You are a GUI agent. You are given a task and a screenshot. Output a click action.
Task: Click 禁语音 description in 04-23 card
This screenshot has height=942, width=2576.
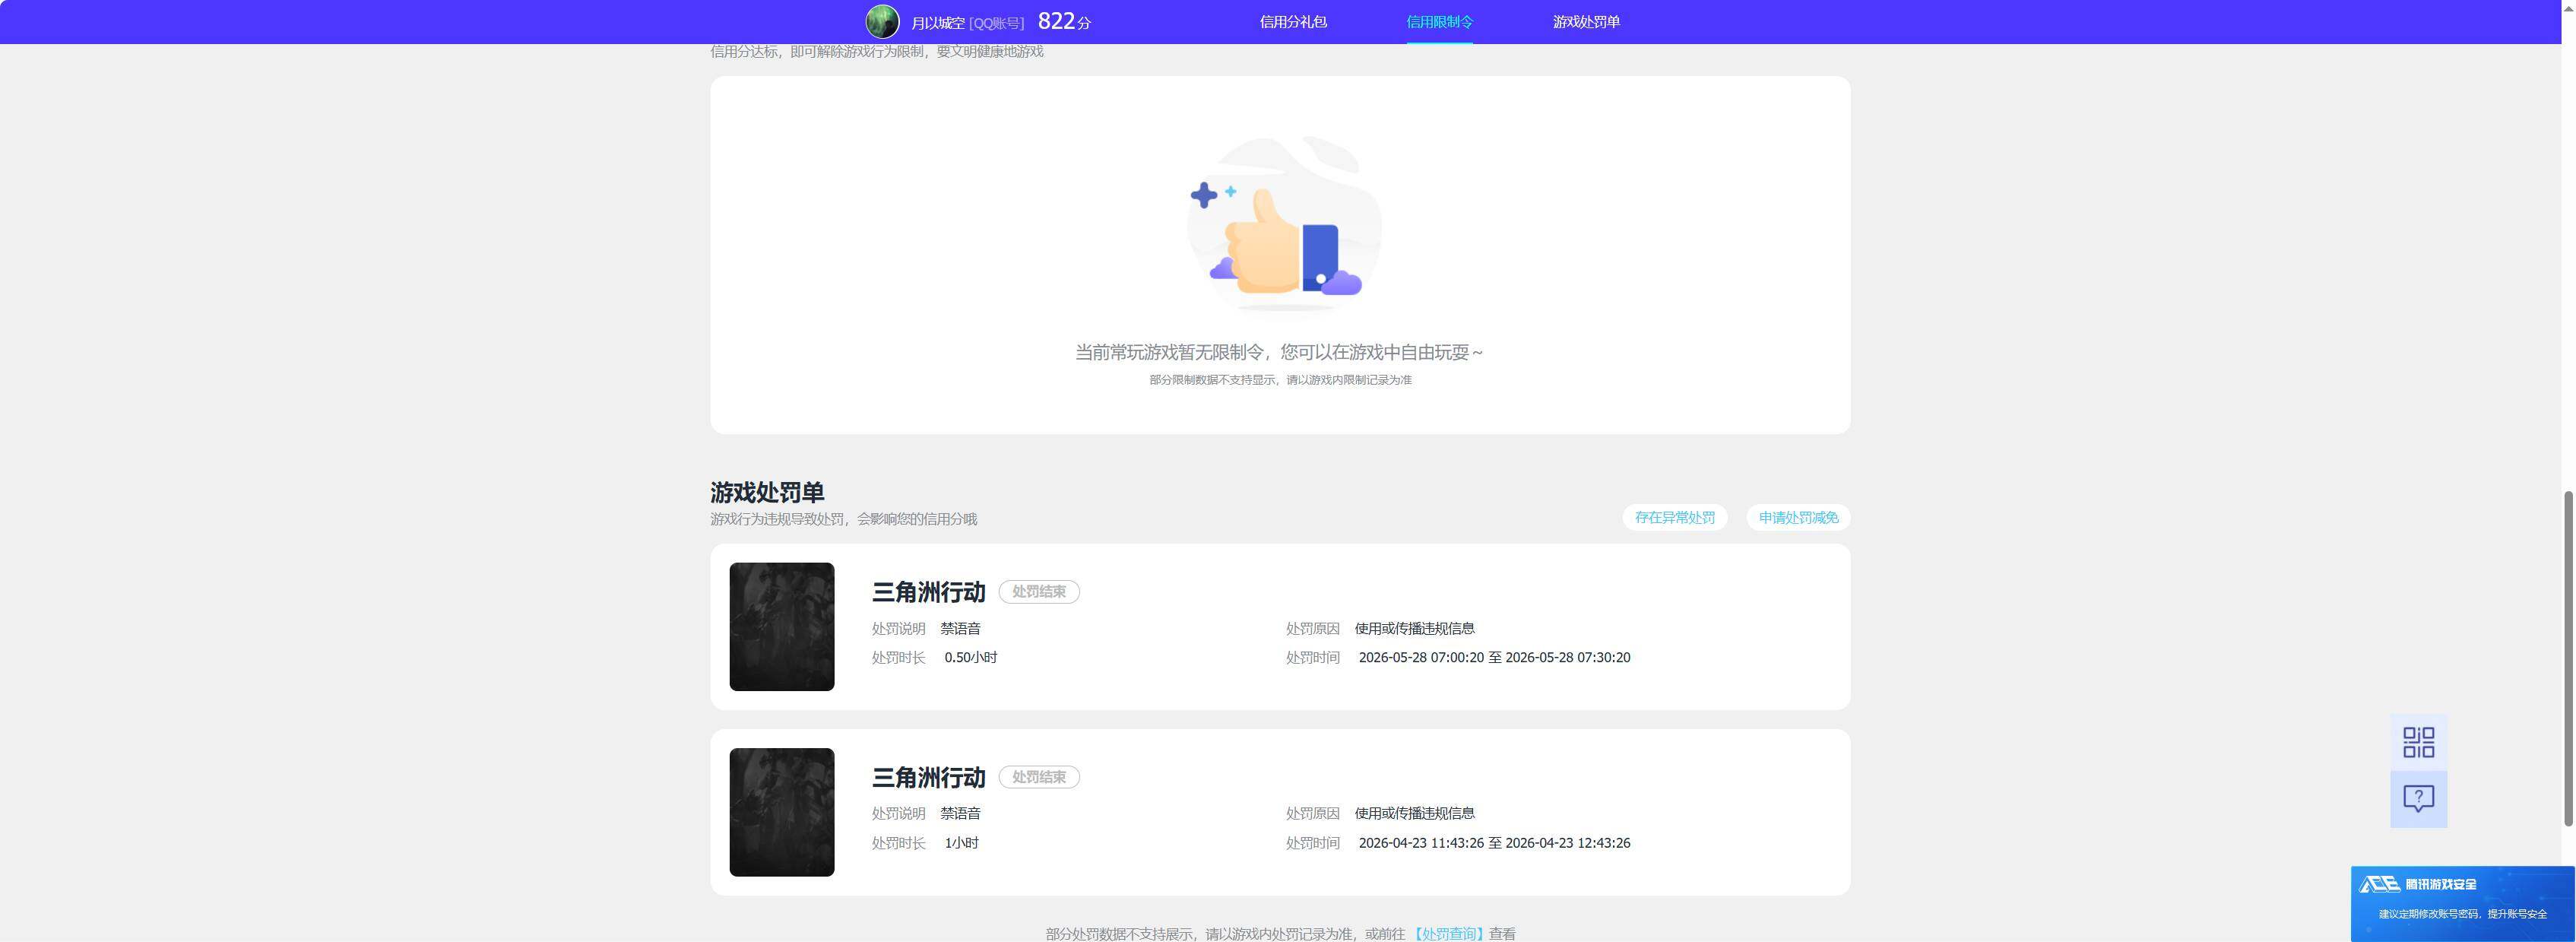click(960, 814)
